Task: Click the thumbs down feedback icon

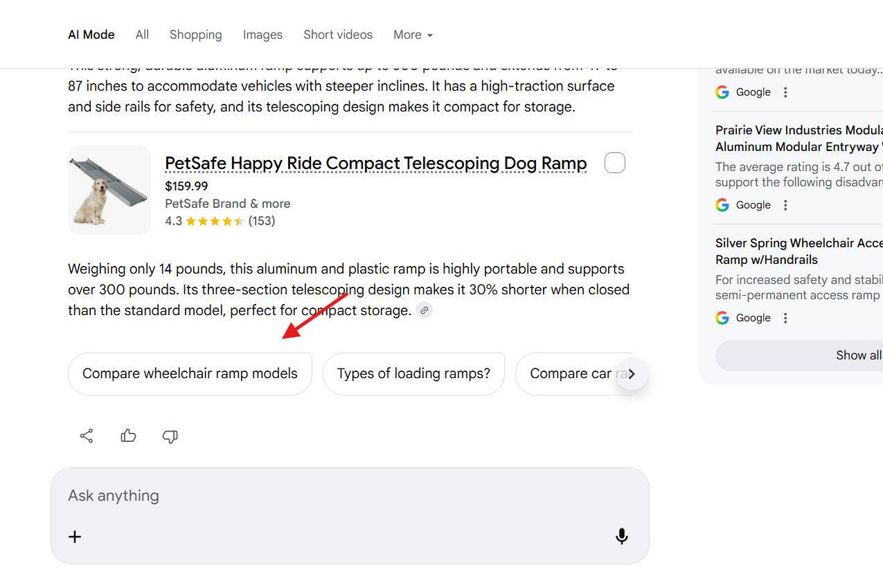Action: (x=170, y=436)
